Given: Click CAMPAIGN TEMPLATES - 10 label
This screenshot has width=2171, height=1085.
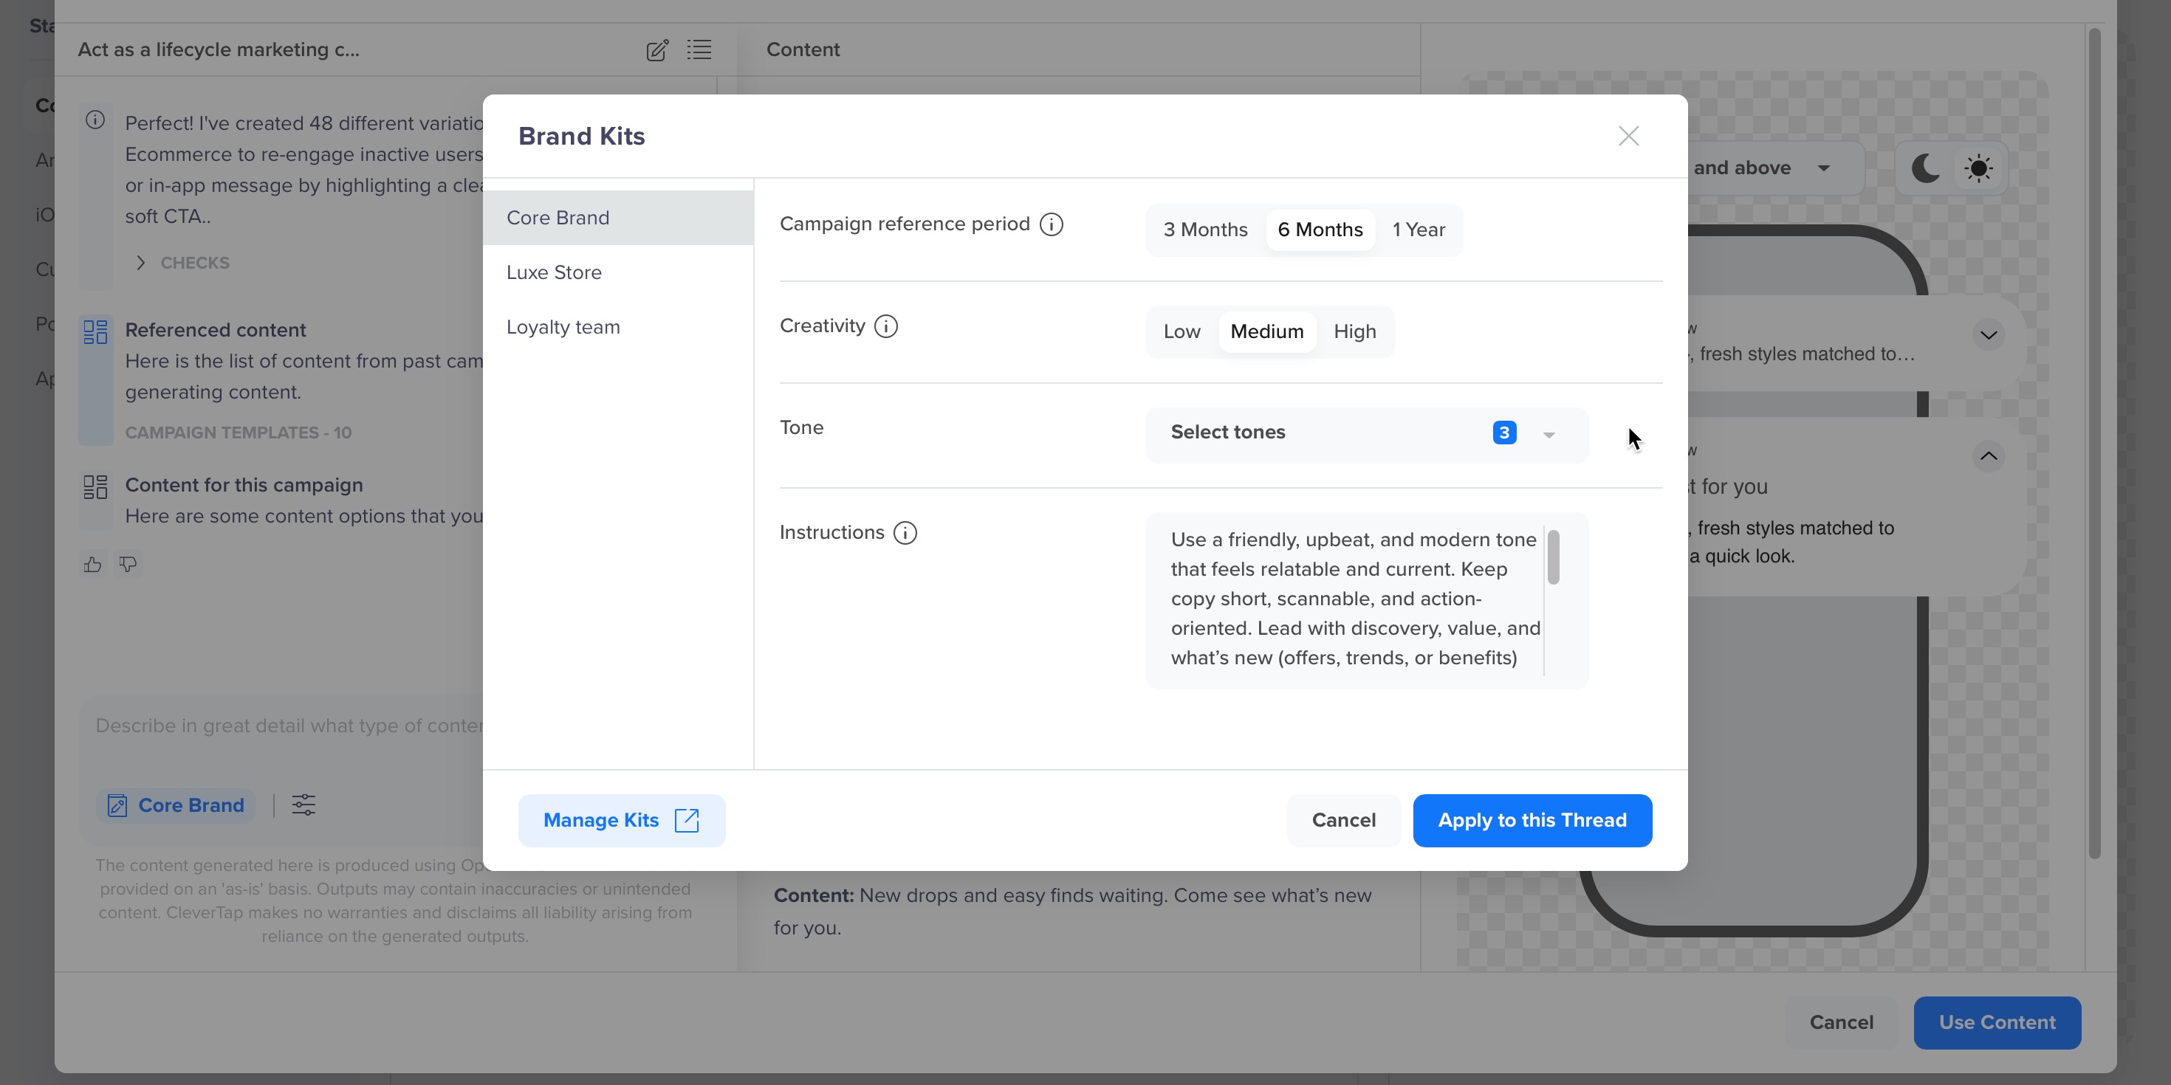Looking at the screenshot, I should click(x=239, y=433).
